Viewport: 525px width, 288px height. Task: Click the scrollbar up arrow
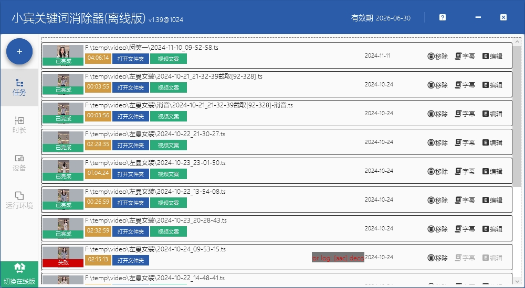pos(517,42)
